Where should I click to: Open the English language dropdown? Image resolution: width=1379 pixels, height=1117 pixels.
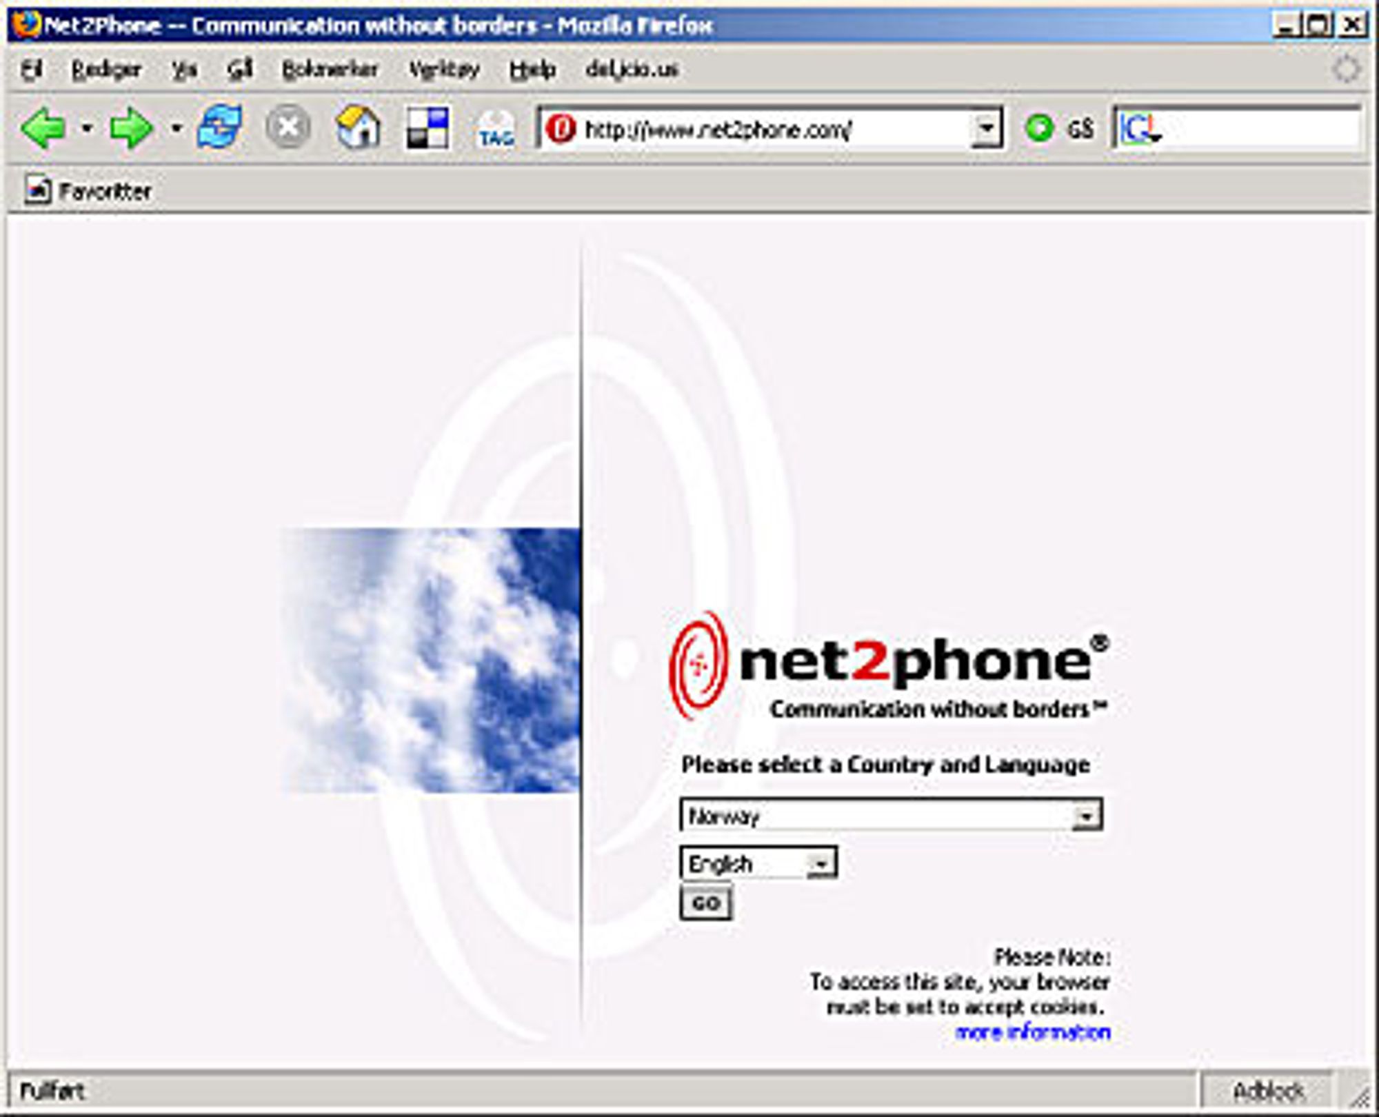[758, 863]
